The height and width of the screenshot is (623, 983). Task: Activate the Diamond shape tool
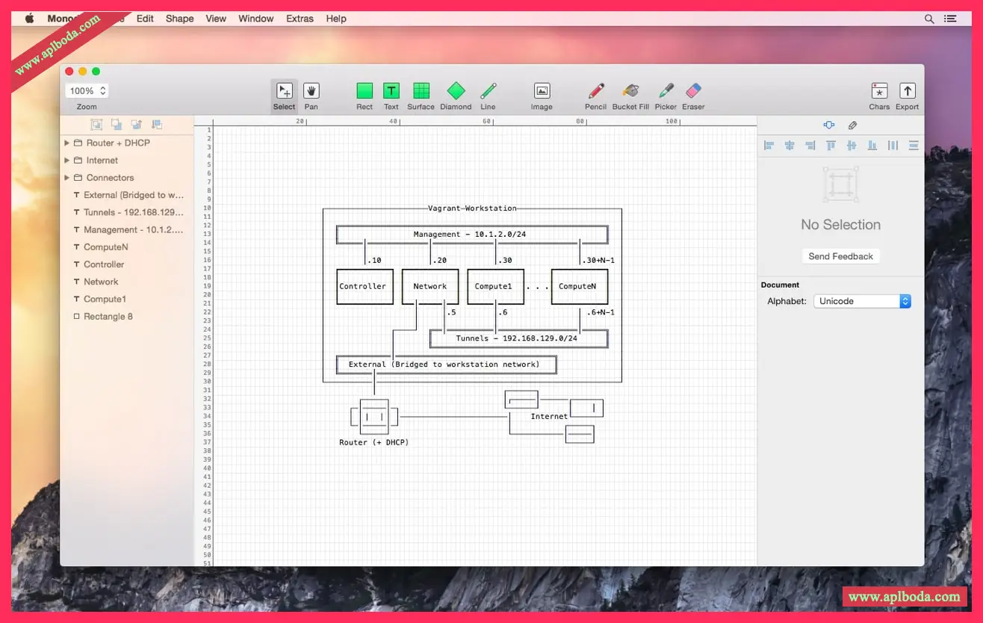click(x=456, y=92)
